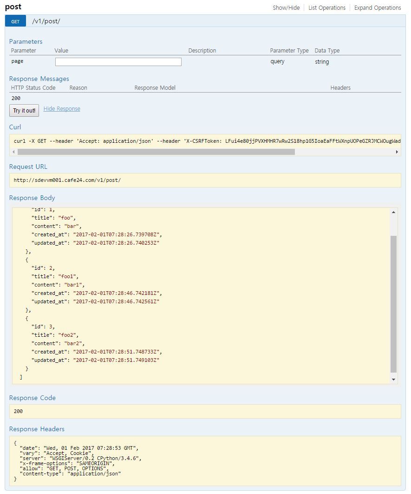Click the blue GET method badge
This screenshot has width=411, height=494.
[x=15, y=21]
